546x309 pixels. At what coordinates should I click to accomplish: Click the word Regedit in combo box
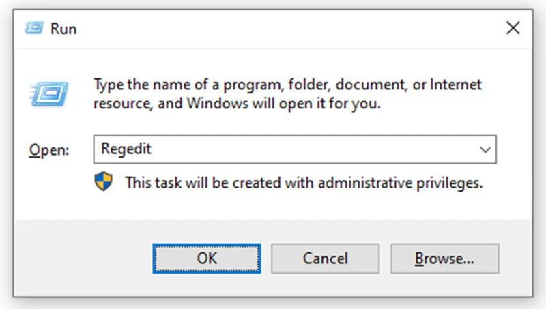pos(126,149)
